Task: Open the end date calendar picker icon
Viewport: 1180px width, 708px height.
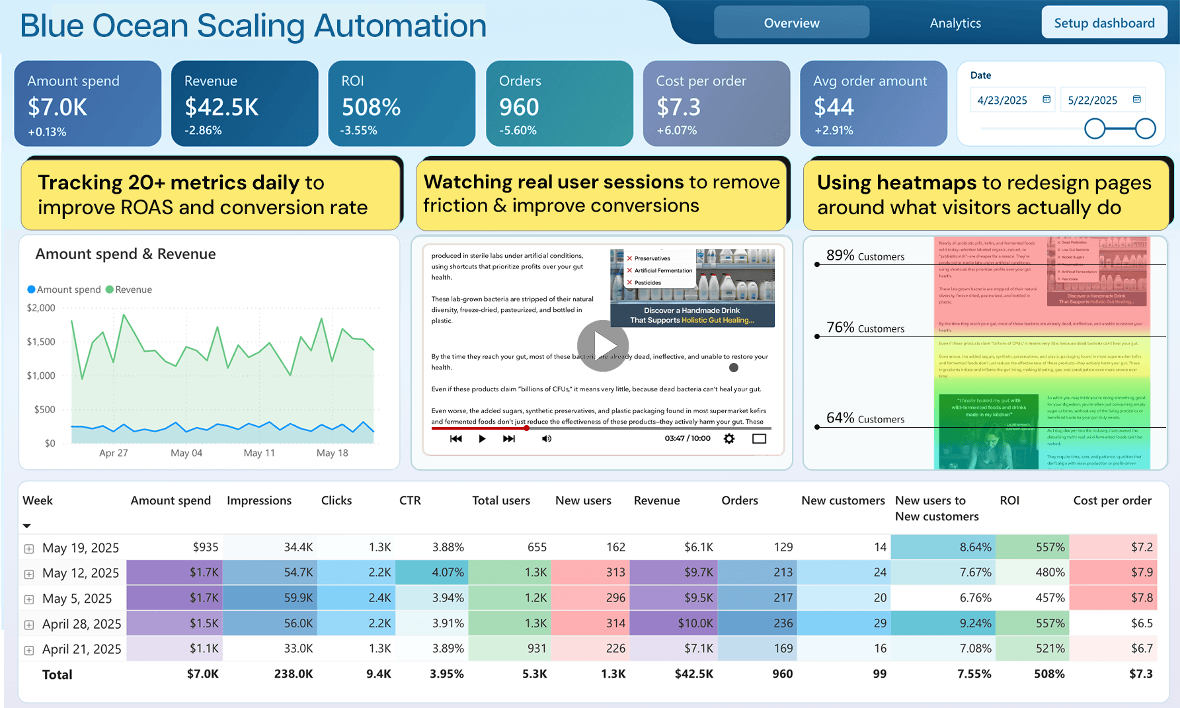Action: (x=1136, y=100)
